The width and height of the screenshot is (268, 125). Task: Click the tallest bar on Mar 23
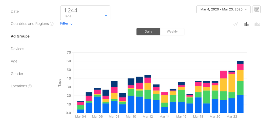[x=240, y=87]
